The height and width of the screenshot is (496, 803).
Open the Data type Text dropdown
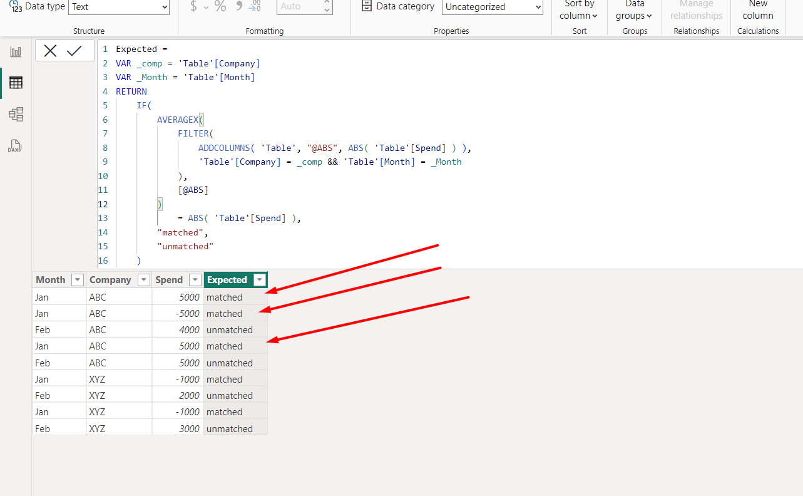point(119,7)
